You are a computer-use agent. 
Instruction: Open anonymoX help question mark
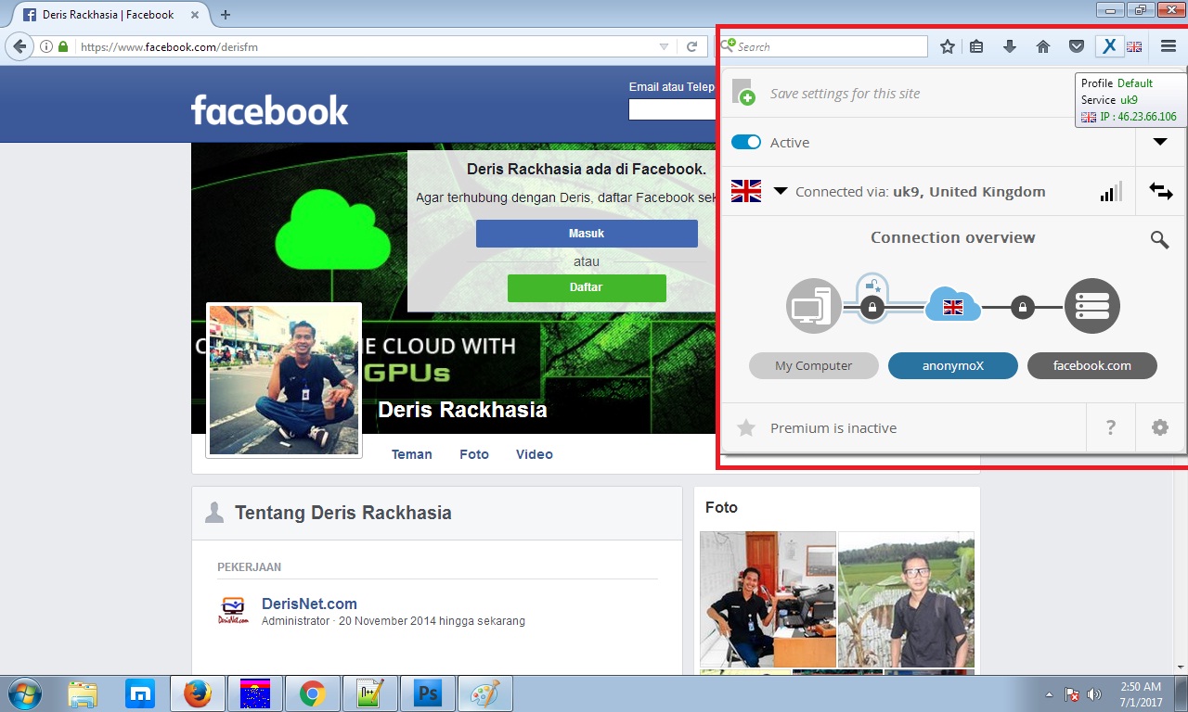coord(1110,427)
